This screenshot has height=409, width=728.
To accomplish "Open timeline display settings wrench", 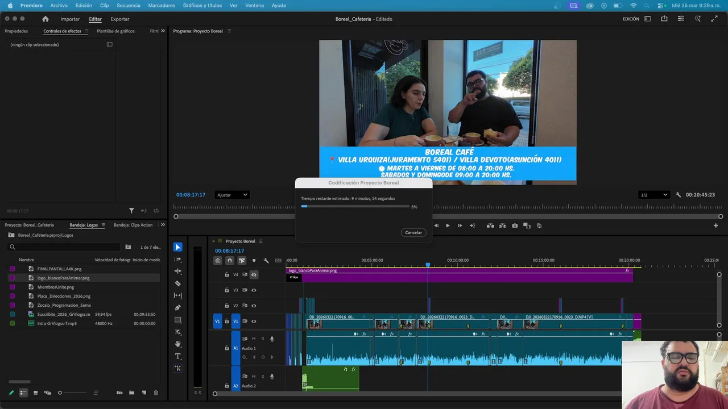I will tap(266, 261).
